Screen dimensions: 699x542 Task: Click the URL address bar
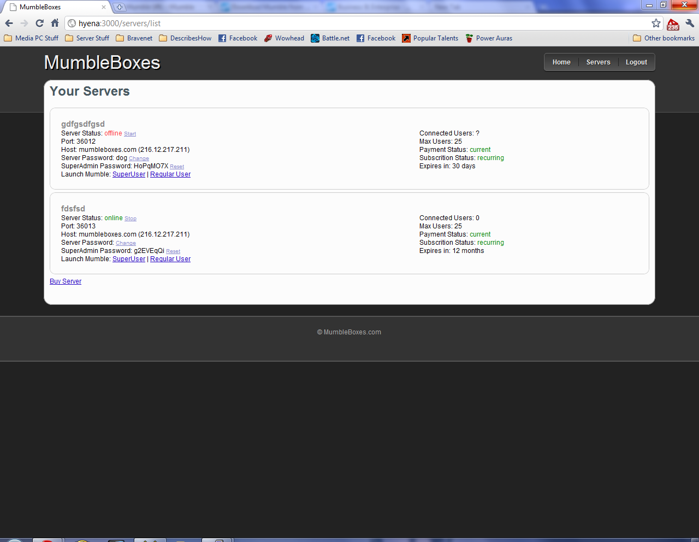(x=360, y=23)
